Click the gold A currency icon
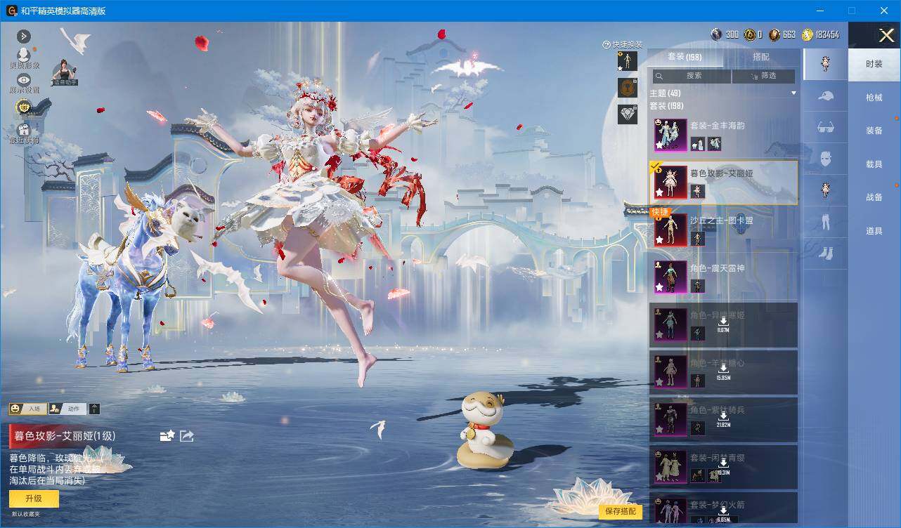Screen dimensions: 901x528 click(x=750, y=34)
